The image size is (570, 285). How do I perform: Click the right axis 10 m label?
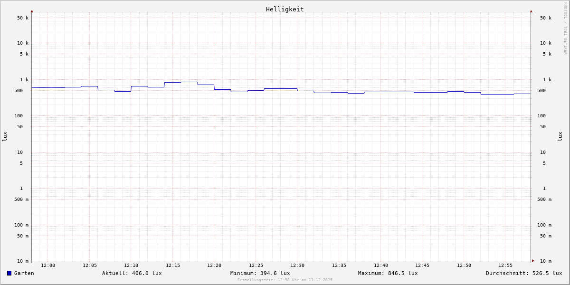click(545, 261)
